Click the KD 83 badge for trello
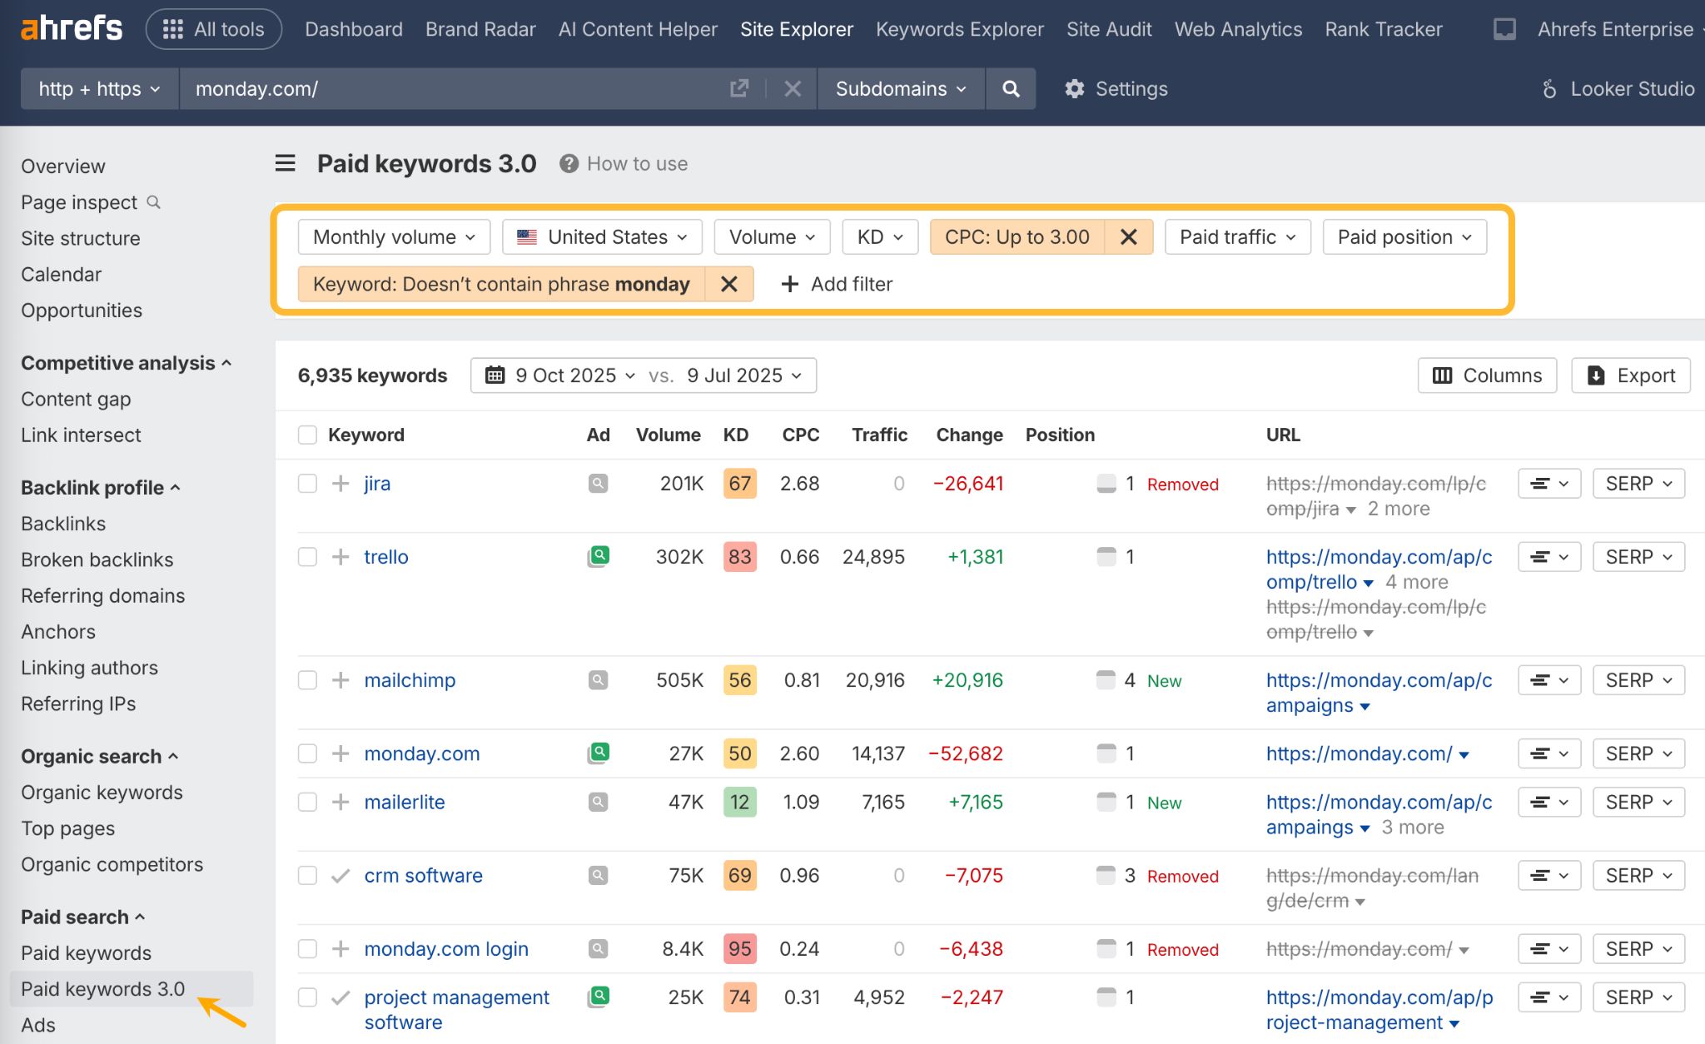The width and height of the screenshot is (1705, 1044). coord(739,557)
